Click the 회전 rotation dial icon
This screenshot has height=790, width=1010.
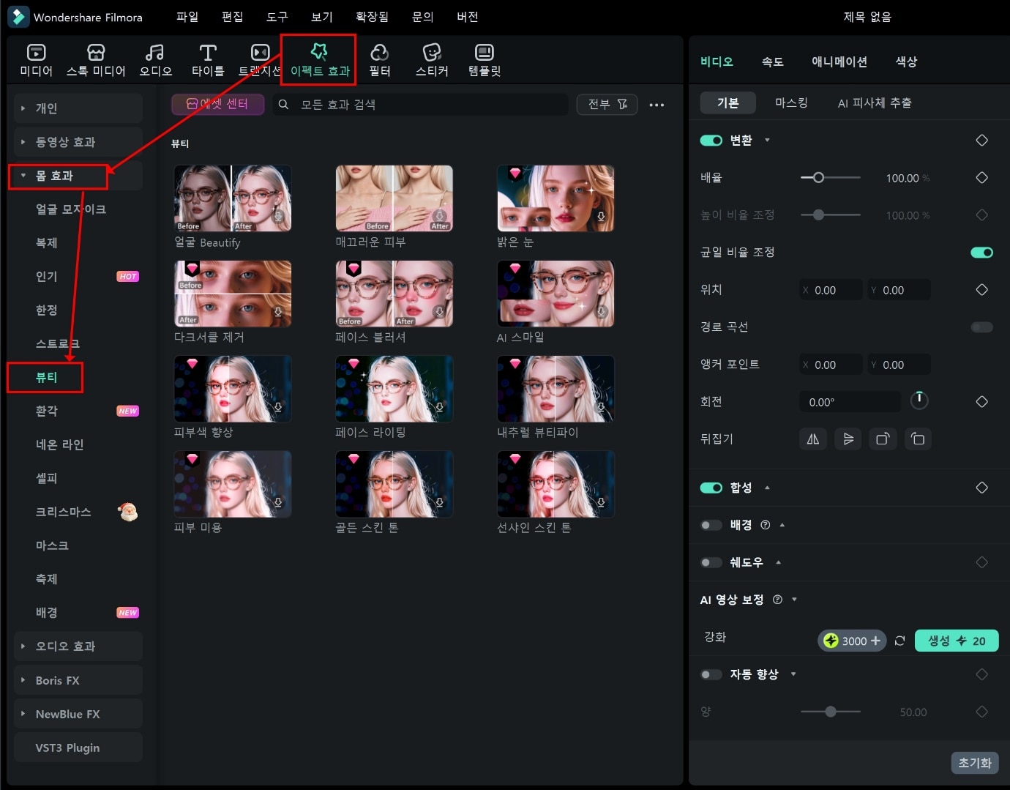(919, 400)
